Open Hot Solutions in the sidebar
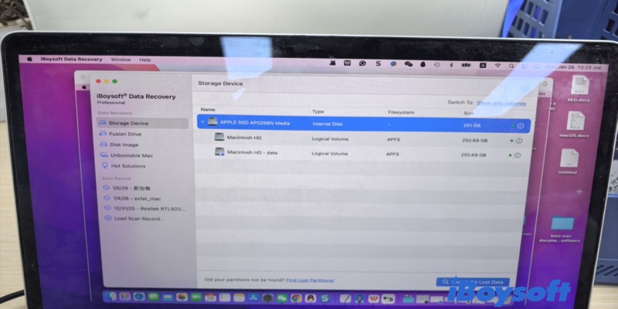 point(124,166)
